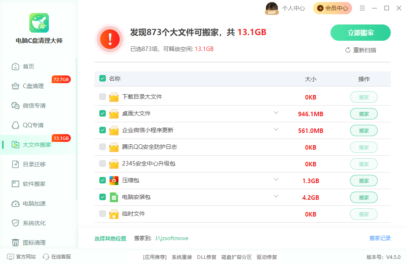Expand the 压缩包 row chevron

tap(276, 179)
